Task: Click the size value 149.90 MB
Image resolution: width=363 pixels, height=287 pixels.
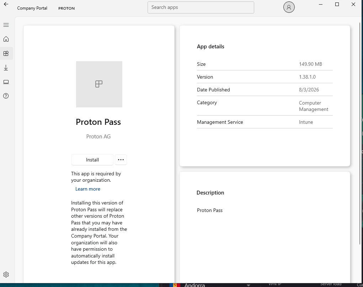Action: [310, 64]
